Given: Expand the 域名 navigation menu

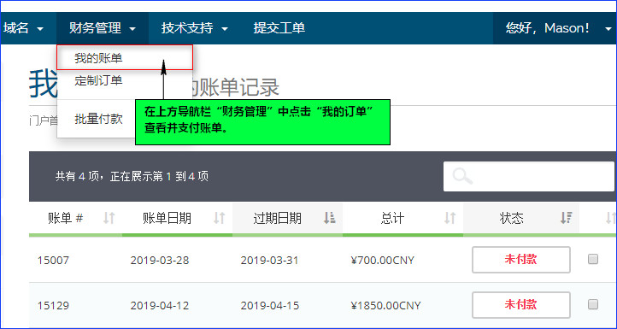Looking at the screenshot, I should coord(24,28).
